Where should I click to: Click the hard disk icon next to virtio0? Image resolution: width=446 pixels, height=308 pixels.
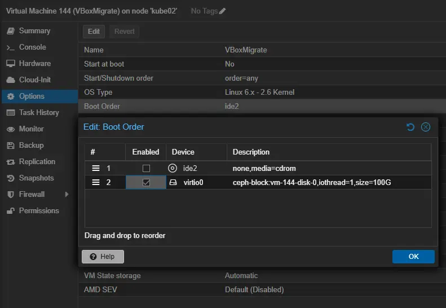point(173,182)
